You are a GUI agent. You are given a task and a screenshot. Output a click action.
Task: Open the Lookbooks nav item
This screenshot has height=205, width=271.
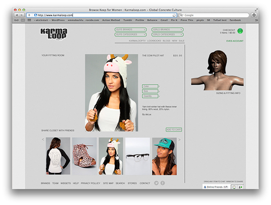[x=154, y=41]
